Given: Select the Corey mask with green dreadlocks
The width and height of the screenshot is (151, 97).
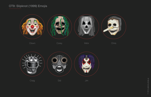Looking at the screenshot, I should [59, 26].
